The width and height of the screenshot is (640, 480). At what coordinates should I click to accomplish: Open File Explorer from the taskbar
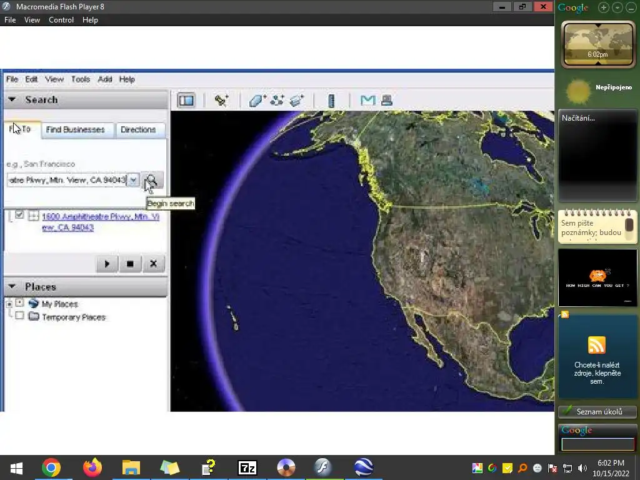[x=131, y=467]
